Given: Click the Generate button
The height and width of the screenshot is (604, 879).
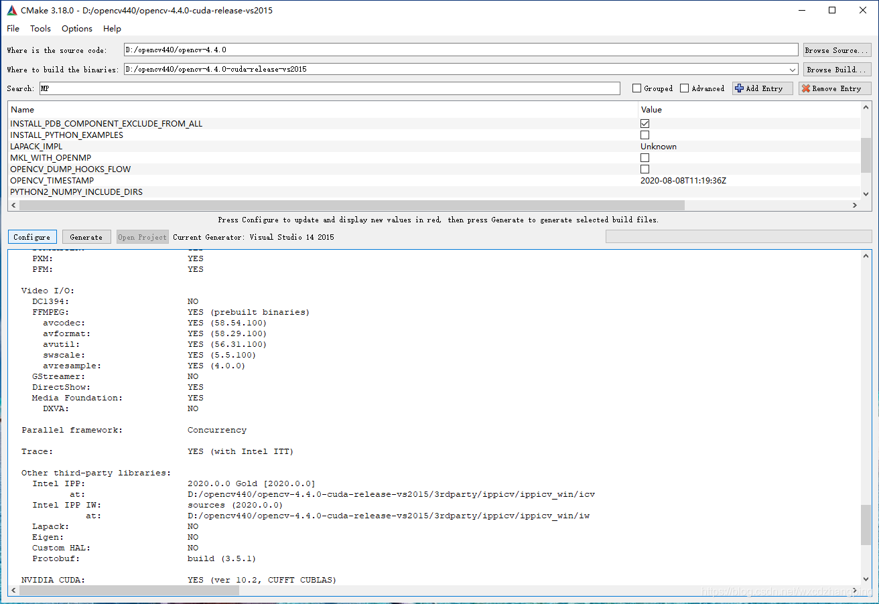Looking at the screenshot, I should [x=86, y=237].
